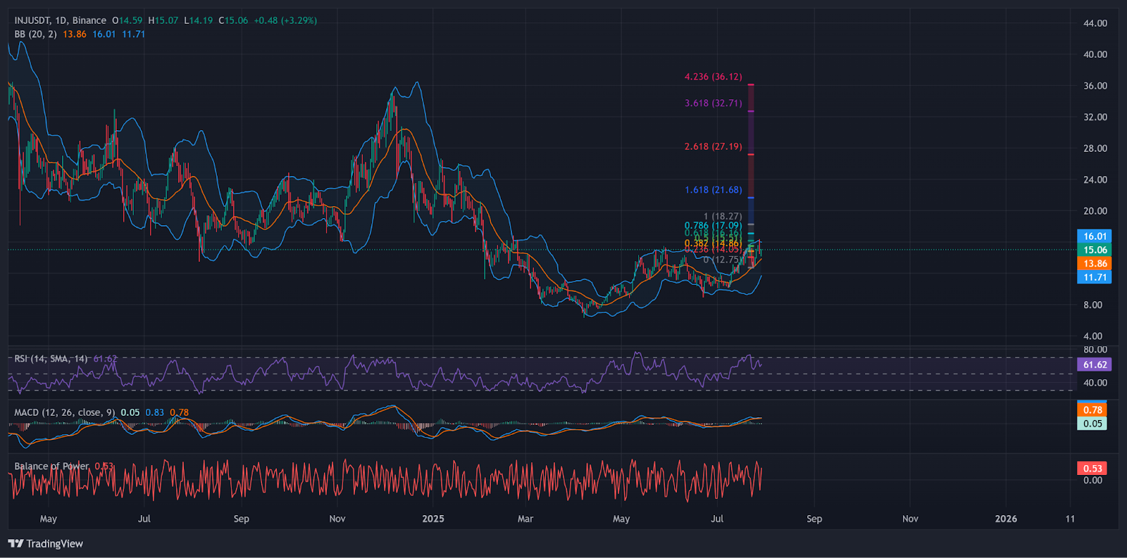1127x558 pixels.
Task: Click the 1.618 (21.68) Fibonacci label
Action: pyautogui.click(x=713, y=190)
